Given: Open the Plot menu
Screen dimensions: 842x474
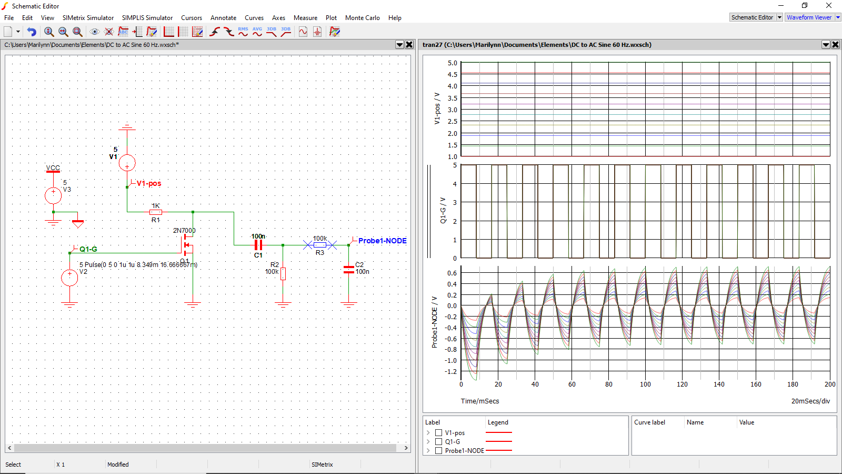Looking at the screenshot, I should point(331,18).
